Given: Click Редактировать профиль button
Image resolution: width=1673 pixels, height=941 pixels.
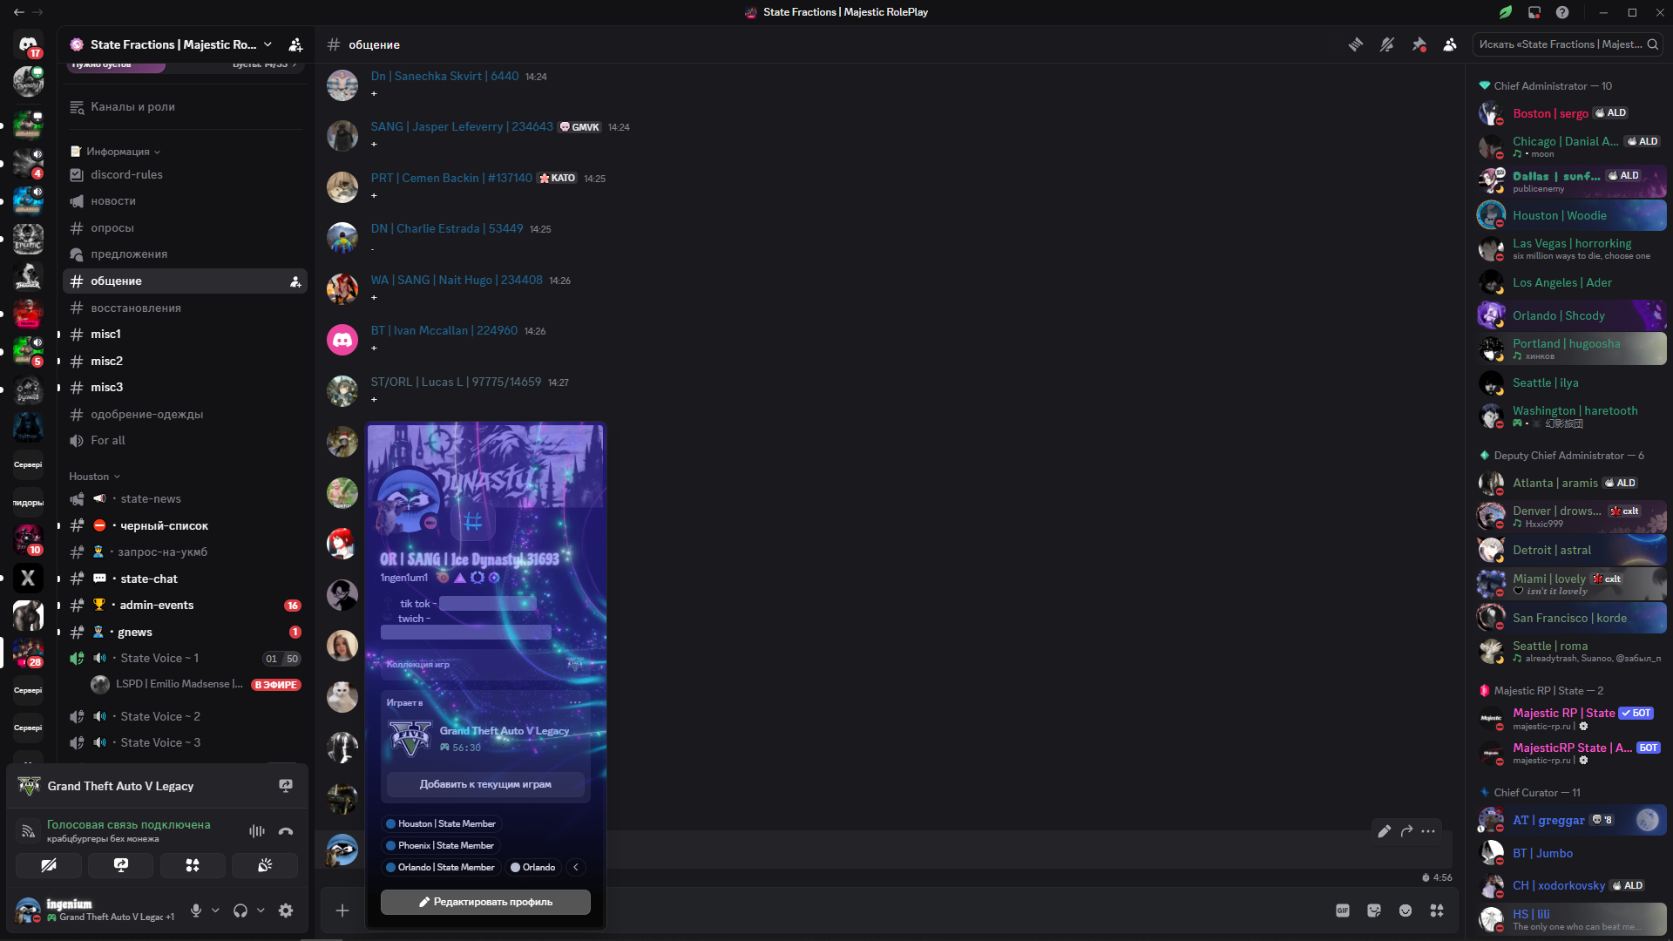Looking at the screenshot, I should (x=485, y=902).
